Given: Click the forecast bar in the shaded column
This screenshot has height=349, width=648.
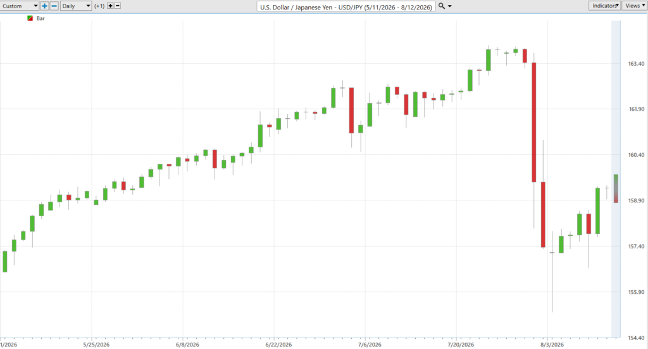Looking at the screenshot, I should [x=616, y=188].
